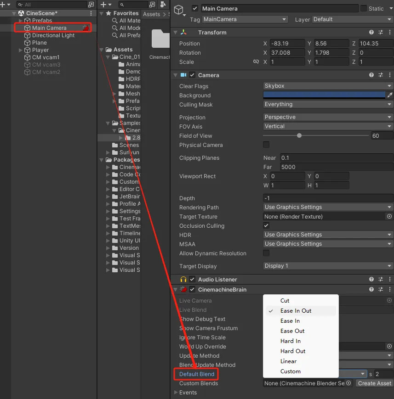
Task: Open Clear Flags Skybox dropdown
Action: click(328, 86)
